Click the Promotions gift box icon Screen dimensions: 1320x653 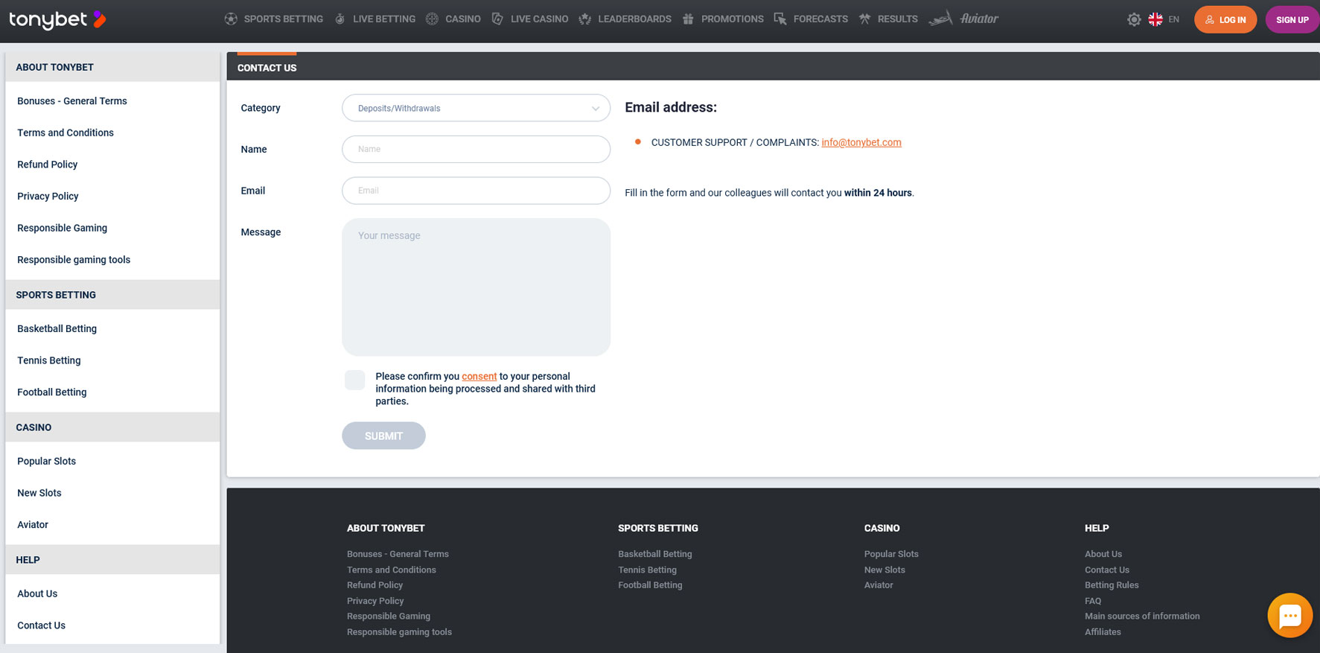[688, 19]
